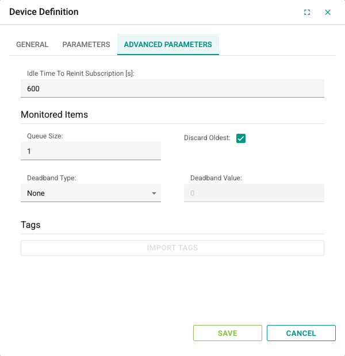Viewport: 345px width, 356px height.
Task: Expand the dialog to fullscreen
Action: [307, 12]
